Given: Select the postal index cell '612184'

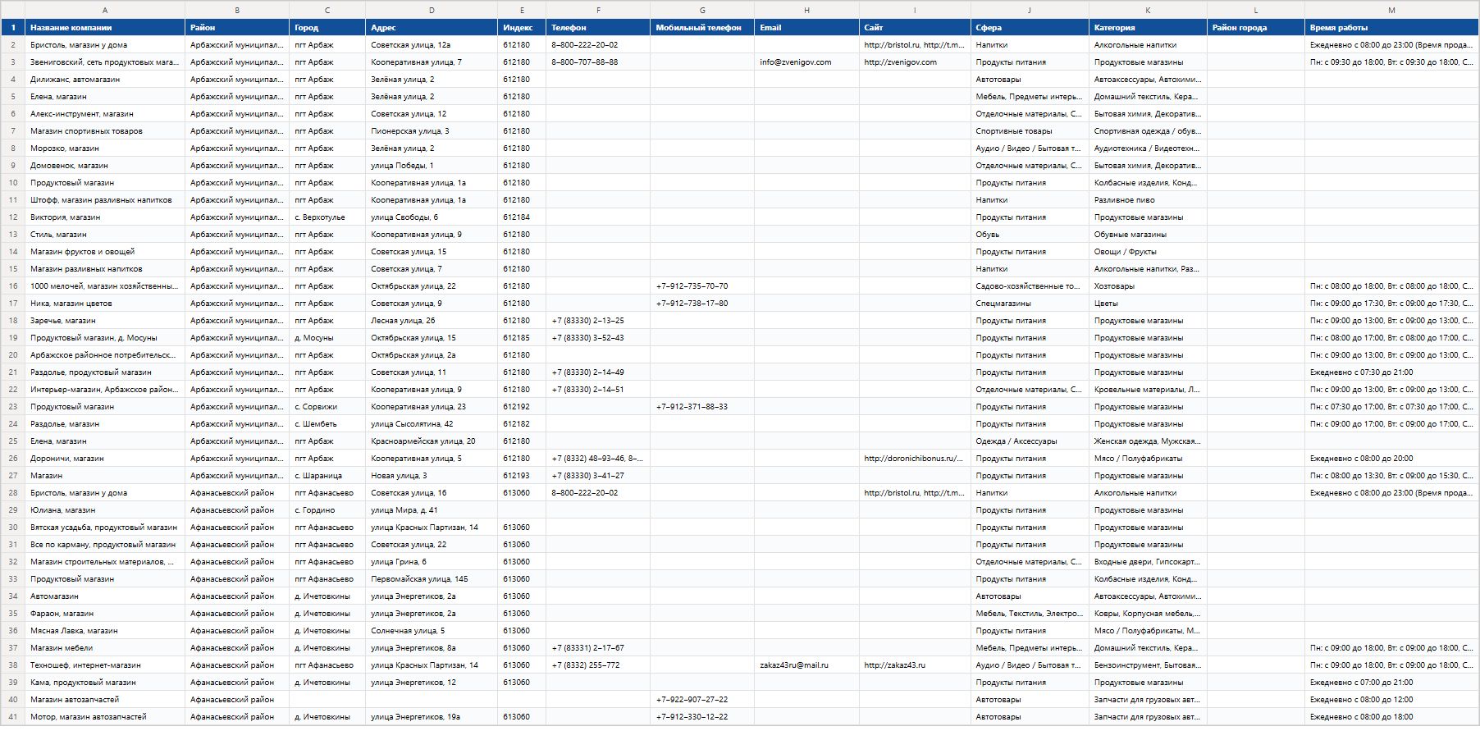Looking at the screenshot, I should coord(522,217).
